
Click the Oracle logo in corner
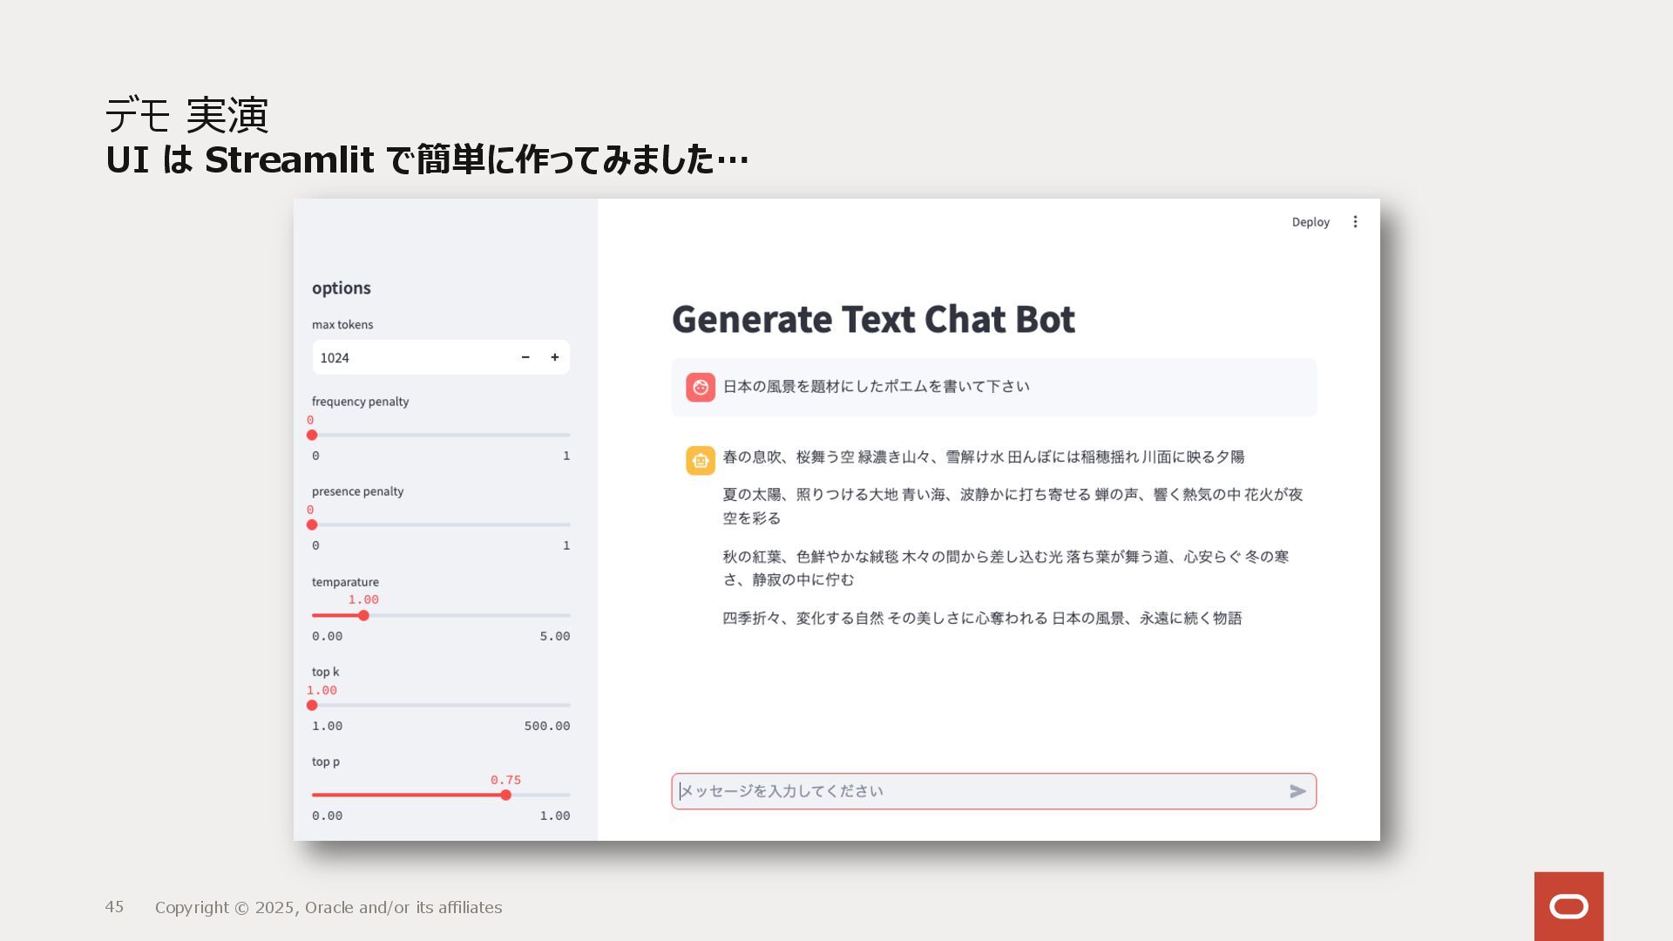point(1568,906)
